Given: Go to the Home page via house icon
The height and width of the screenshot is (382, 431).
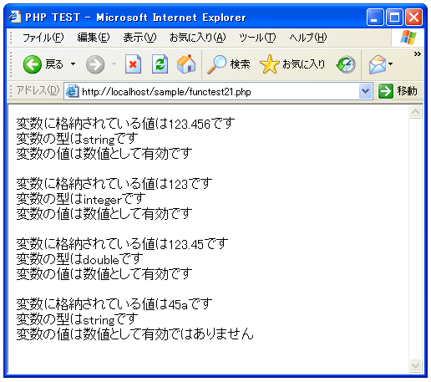Looking at the screenshot, I should (186, 64).
